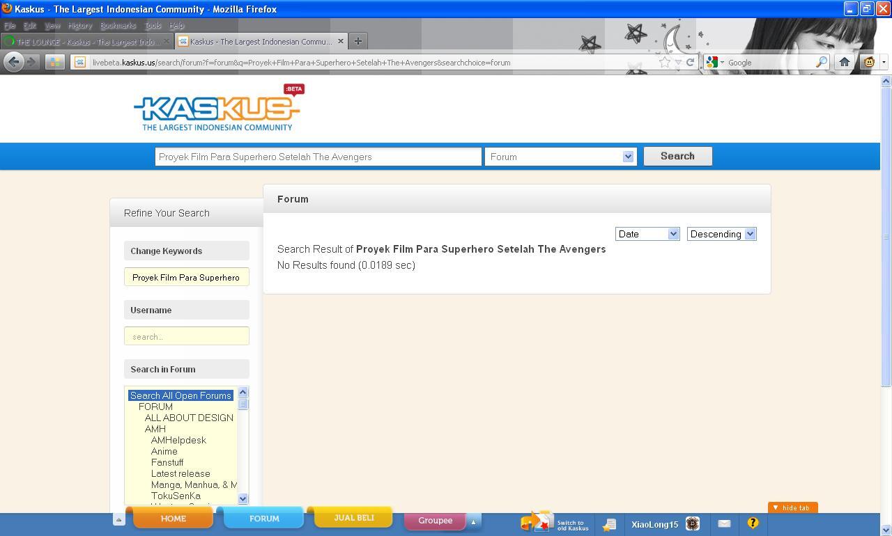
Task: Open the Tools menu
Action: (x=153, y=25)
